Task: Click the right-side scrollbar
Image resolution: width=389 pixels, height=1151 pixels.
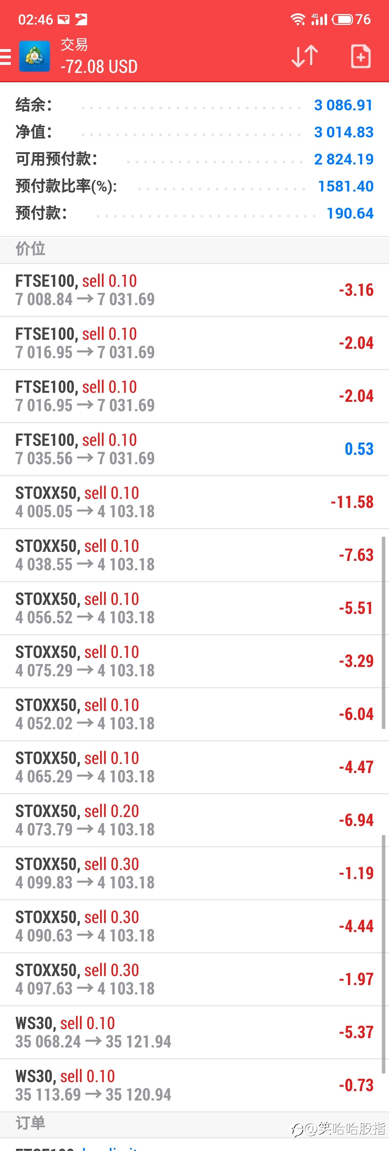Action: (x=383, y=633)
